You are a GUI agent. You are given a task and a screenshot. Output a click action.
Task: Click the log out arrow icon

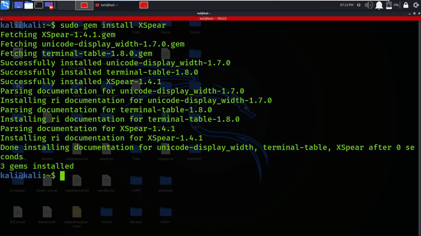[x=416, y=5]
